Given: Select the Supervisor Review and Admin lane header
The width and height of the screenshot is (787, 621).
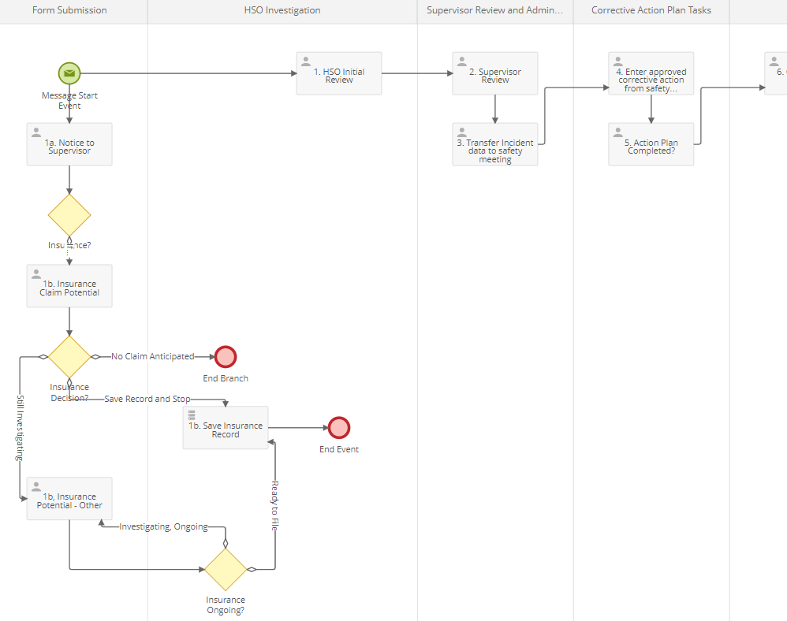Looking at the screenshot, I should [495, 11].
